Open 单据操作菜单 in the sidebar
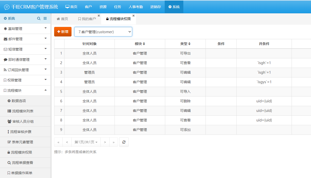 tap(25, 173)
